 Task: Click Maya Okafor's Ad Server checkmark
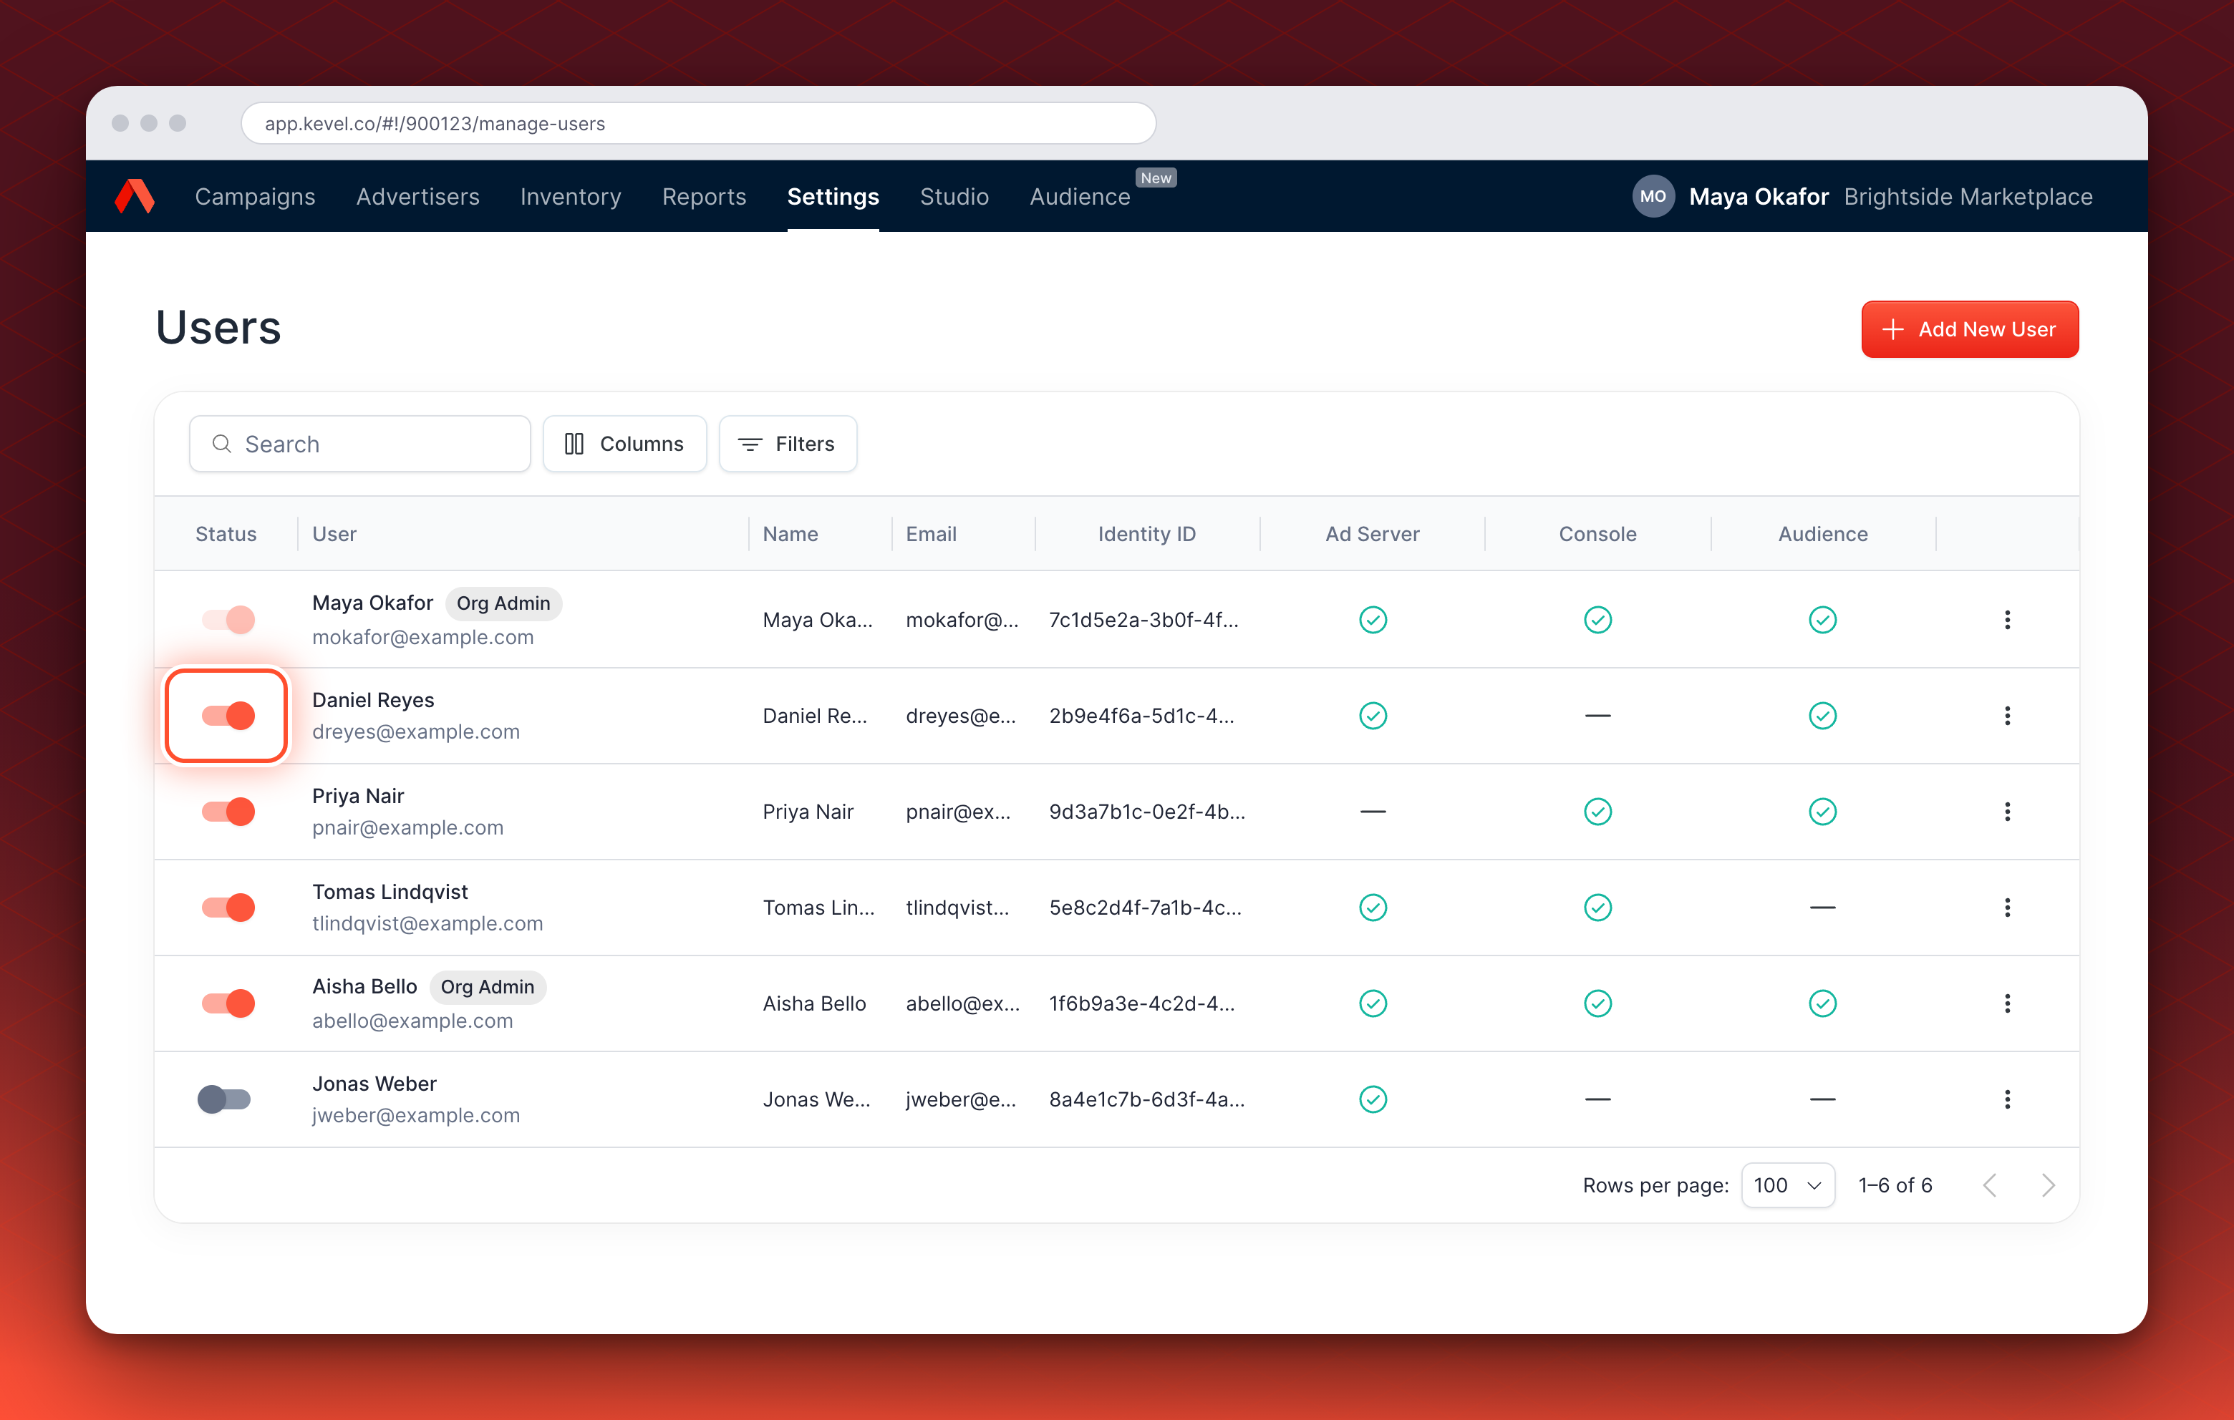(1372, 620)
